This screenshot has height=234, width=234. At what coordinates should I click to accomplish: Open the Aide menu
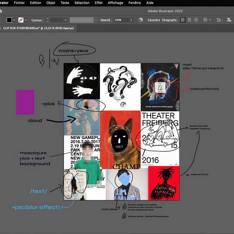click(150, 3)
